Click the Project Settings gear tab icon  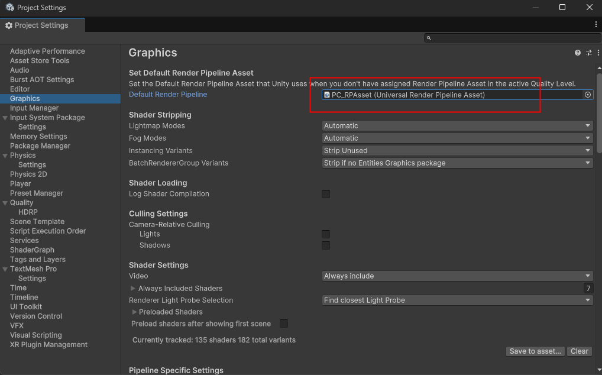point(9,25)
